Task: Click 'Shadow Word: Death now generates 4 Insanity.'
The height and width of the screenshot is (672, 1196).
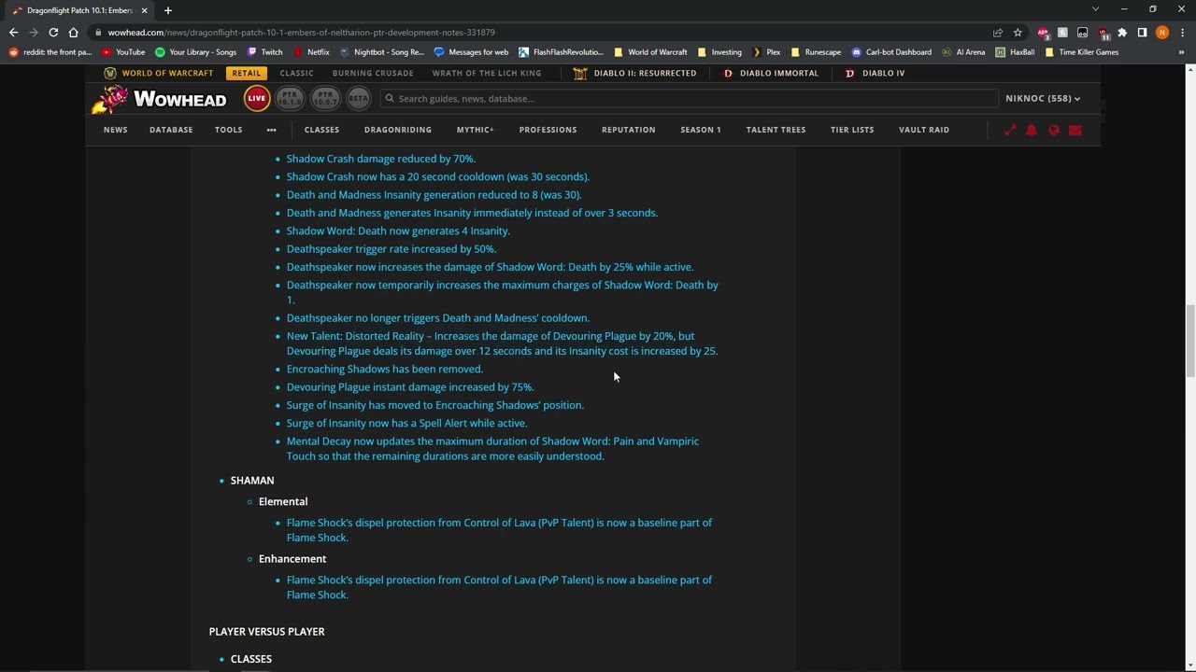Action: point(398,231)
